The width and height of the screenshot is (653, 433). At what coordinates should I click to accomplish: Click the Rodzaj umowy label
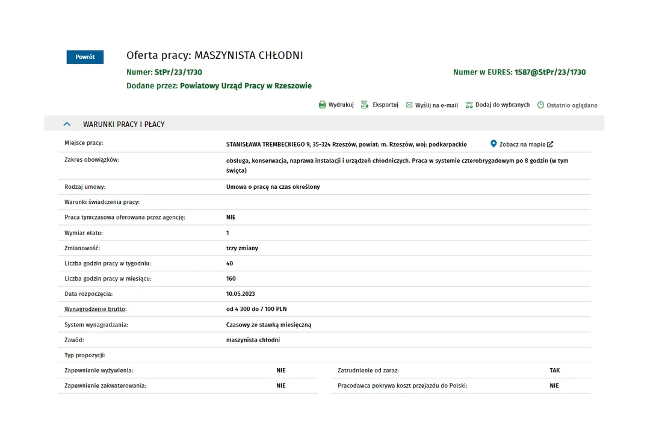[85, 187]
